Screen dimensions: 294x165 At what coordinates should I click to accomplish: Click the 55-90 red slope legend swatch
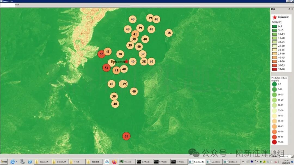274,69
